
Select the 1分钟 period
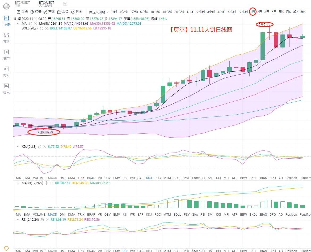pos(123,12)
